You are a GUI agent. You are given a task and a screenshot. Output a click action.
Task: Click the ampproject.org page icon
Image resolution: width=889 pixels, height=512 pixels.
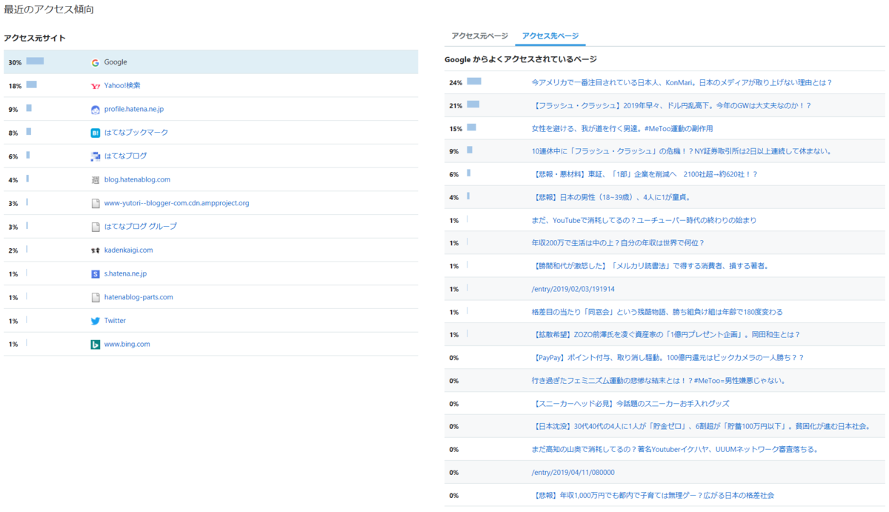95,203
